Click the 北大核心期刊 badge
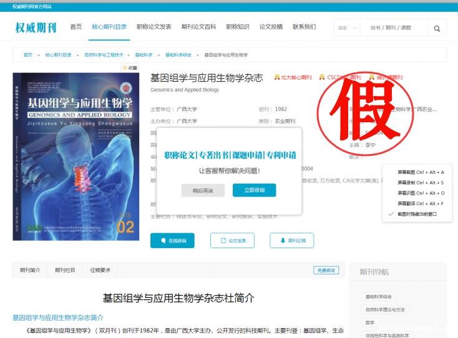 click(293, 78)
